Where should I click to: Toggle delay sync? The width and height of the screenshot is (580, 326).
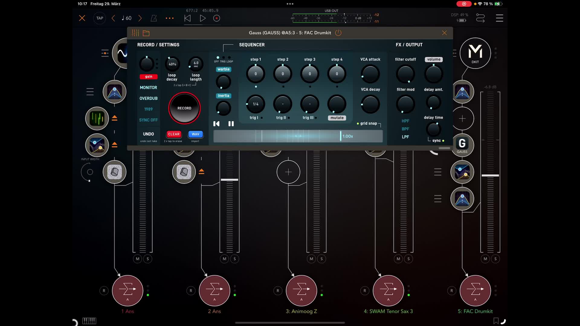[438, 141]
